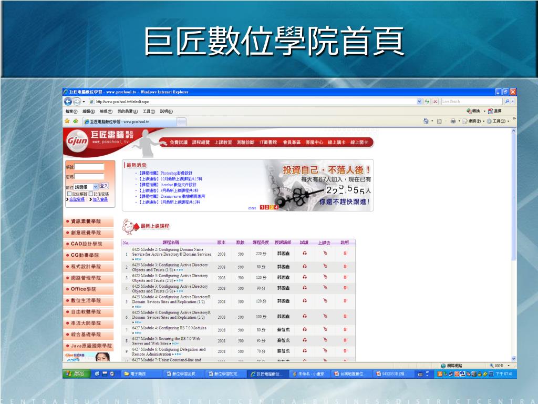Click the 加入會員 join member link
Image resolution: width=538 pixels, height=404 pixels.
click(100, 199)
